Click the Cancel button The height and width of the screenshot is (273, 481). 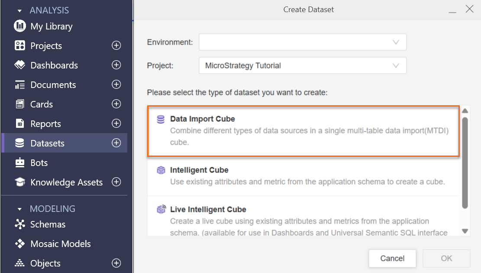point(392,258)
